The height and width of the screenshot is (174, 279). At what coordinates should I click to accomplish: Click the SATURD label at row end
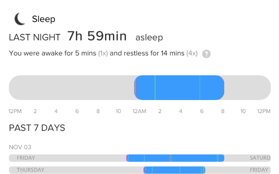click(260, 158)
